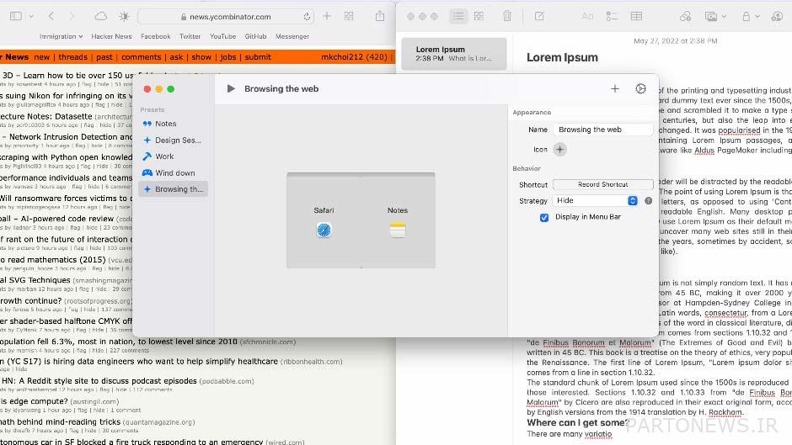Add an icon for the preset
Viewport: 792px width, 445px height.
[x=559, y=150]
